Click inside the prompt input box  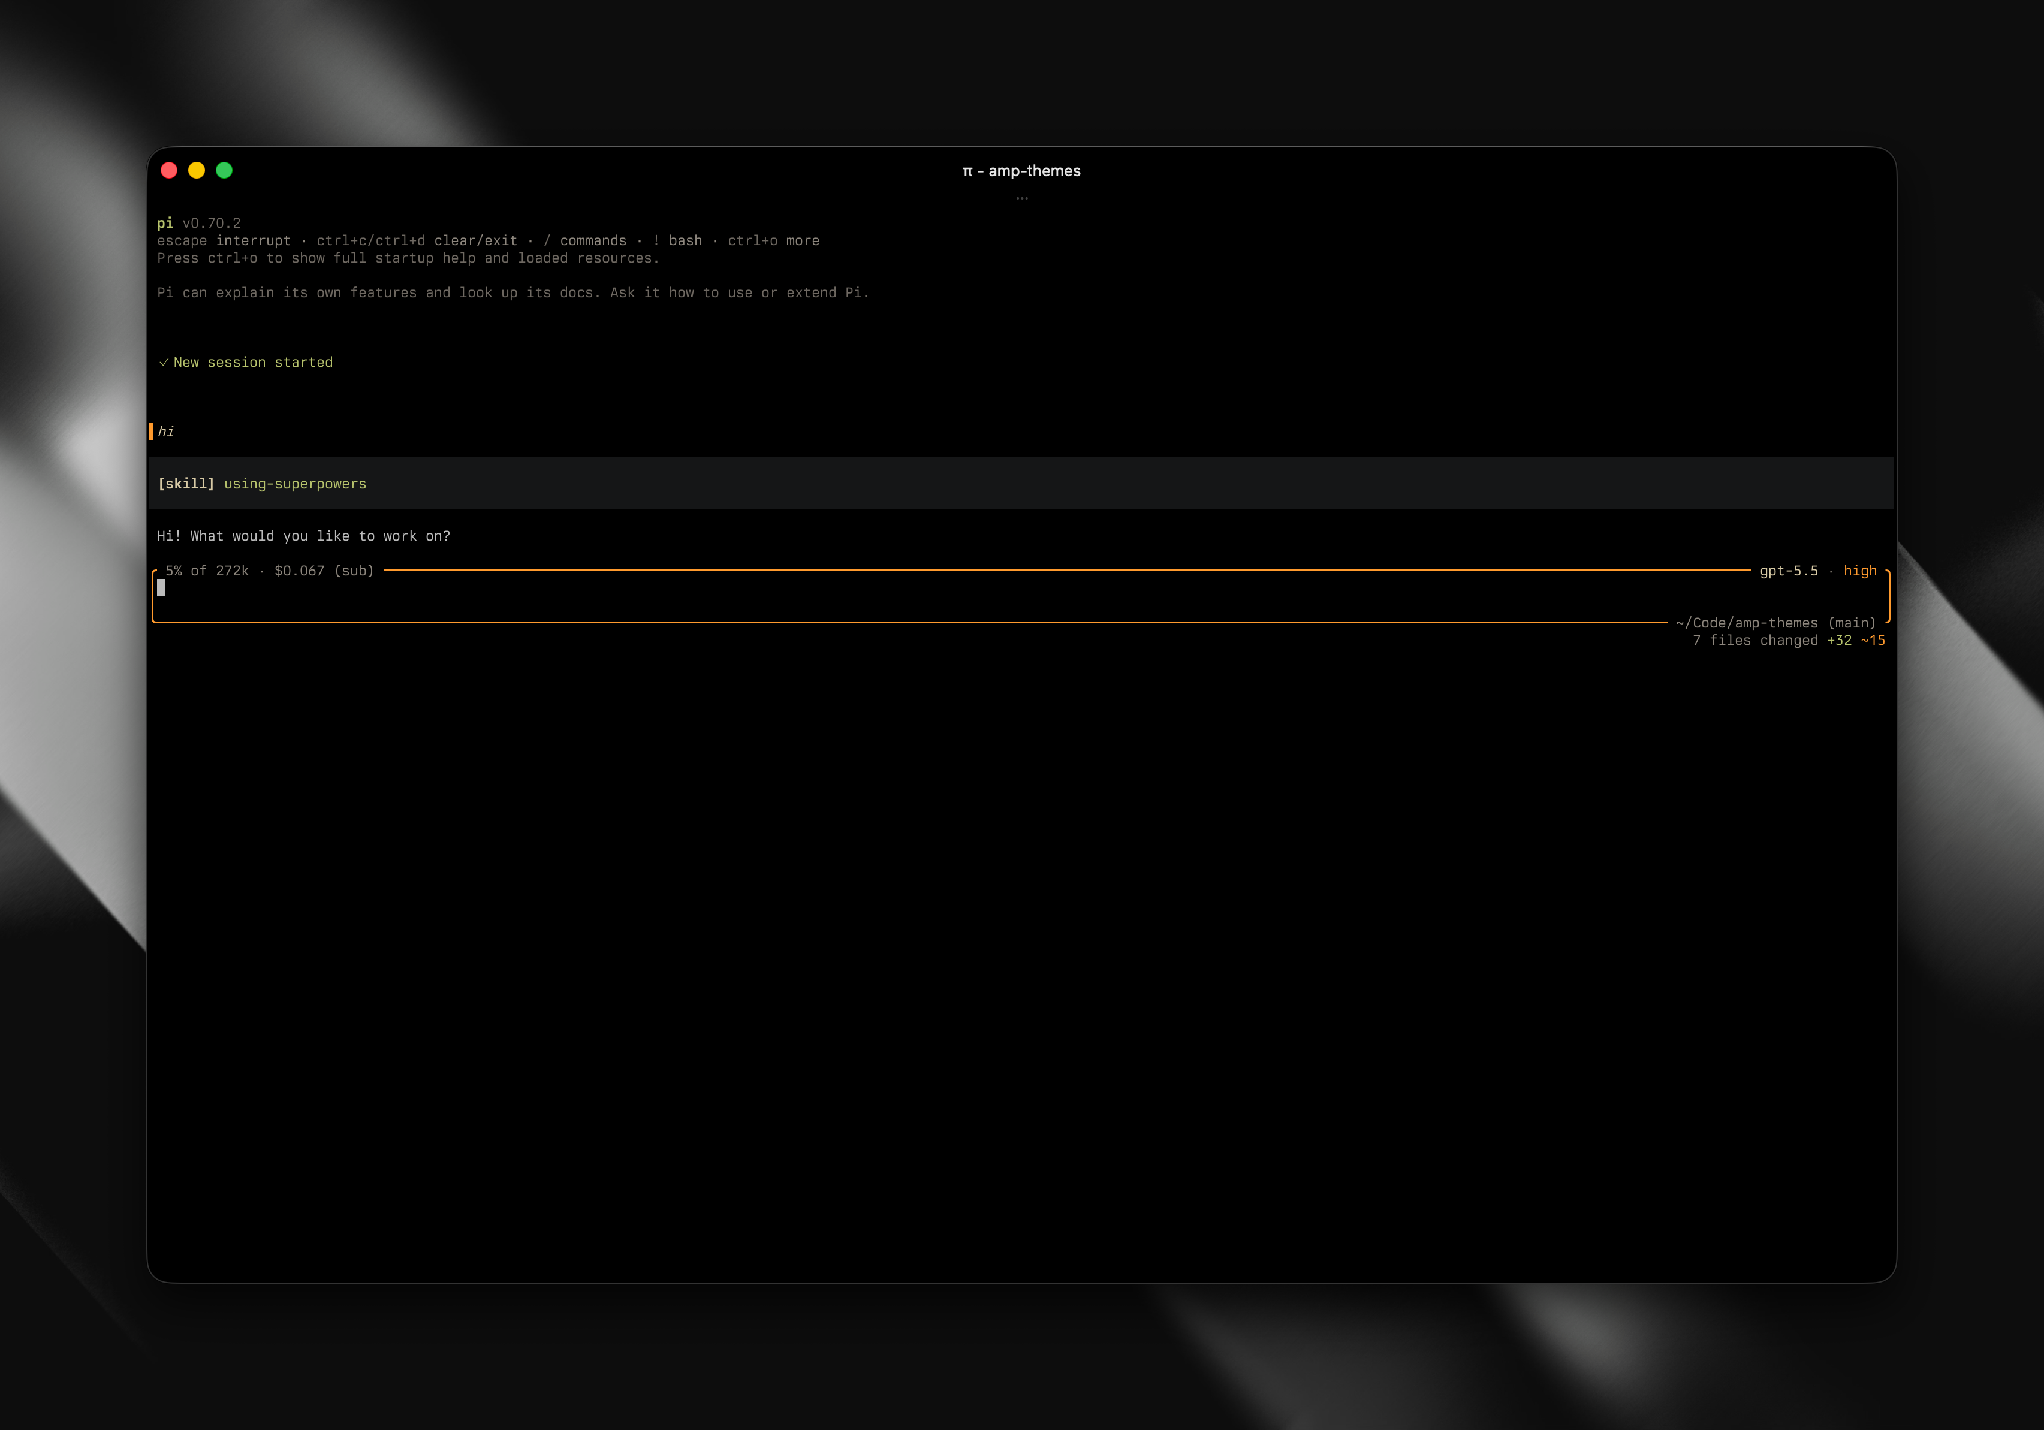pos(1021,596)
